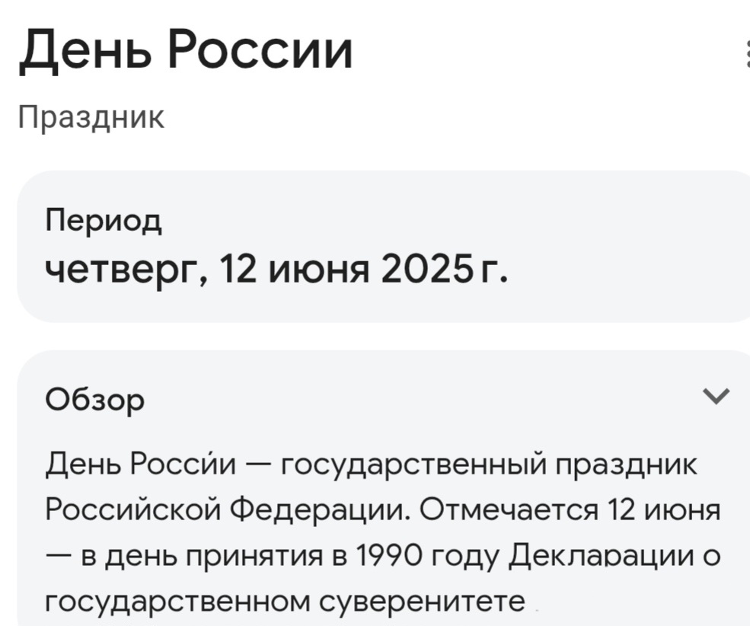Click the Праздник subtitle label
Image resolution: width=750 pixels, height=626 pixels.
coord(91,117)
